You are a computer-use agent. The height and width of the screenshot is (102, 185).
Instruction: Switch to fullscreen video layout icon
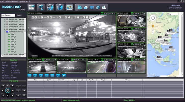(58, 75)
